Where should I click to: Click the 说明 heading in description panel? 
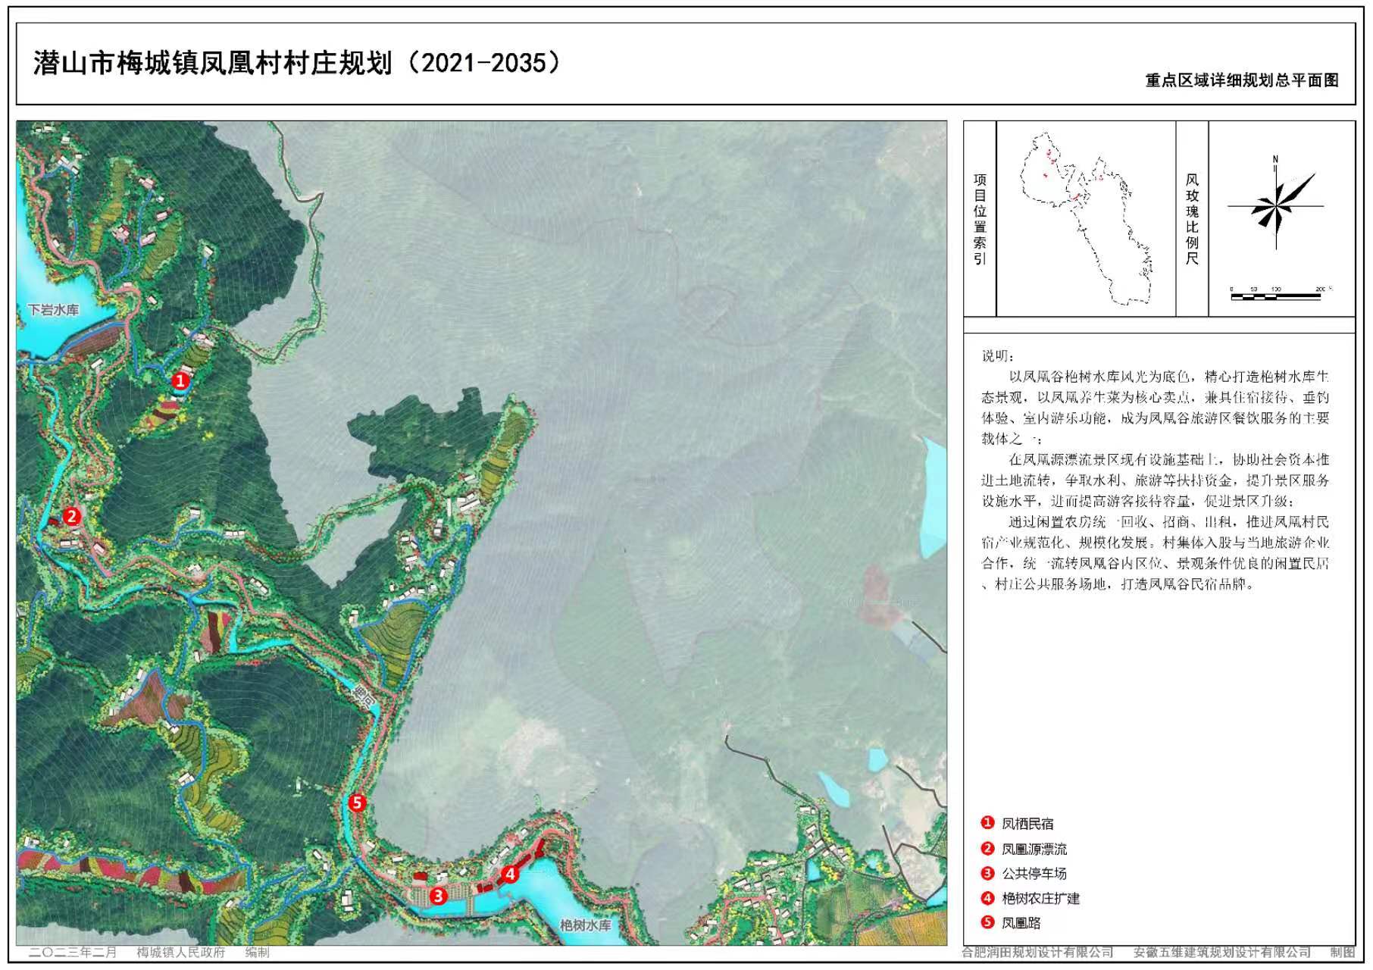click(x=997, y=356)
